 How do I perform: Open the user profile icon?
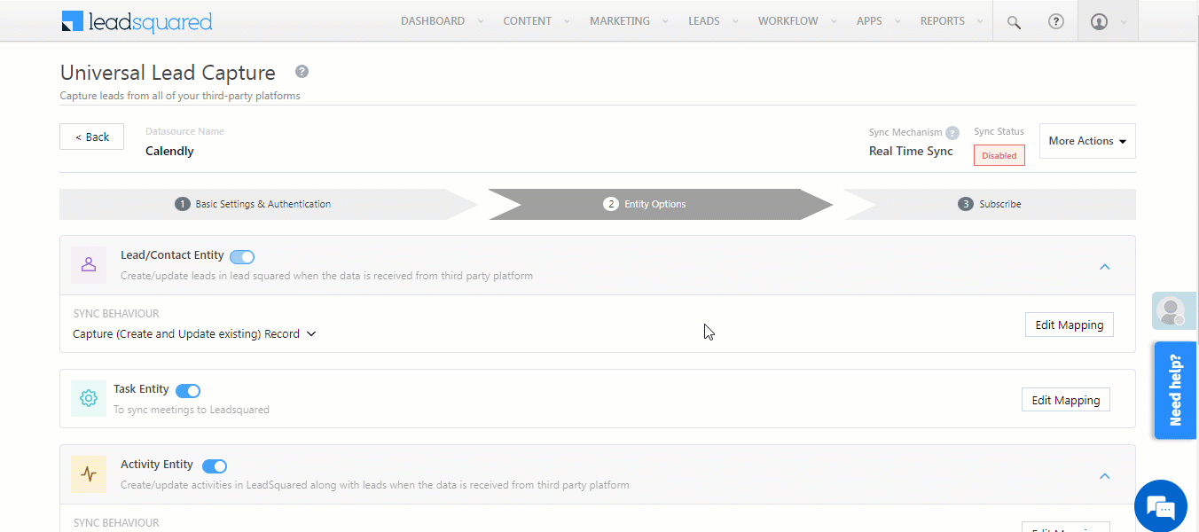click(1101, 20)
